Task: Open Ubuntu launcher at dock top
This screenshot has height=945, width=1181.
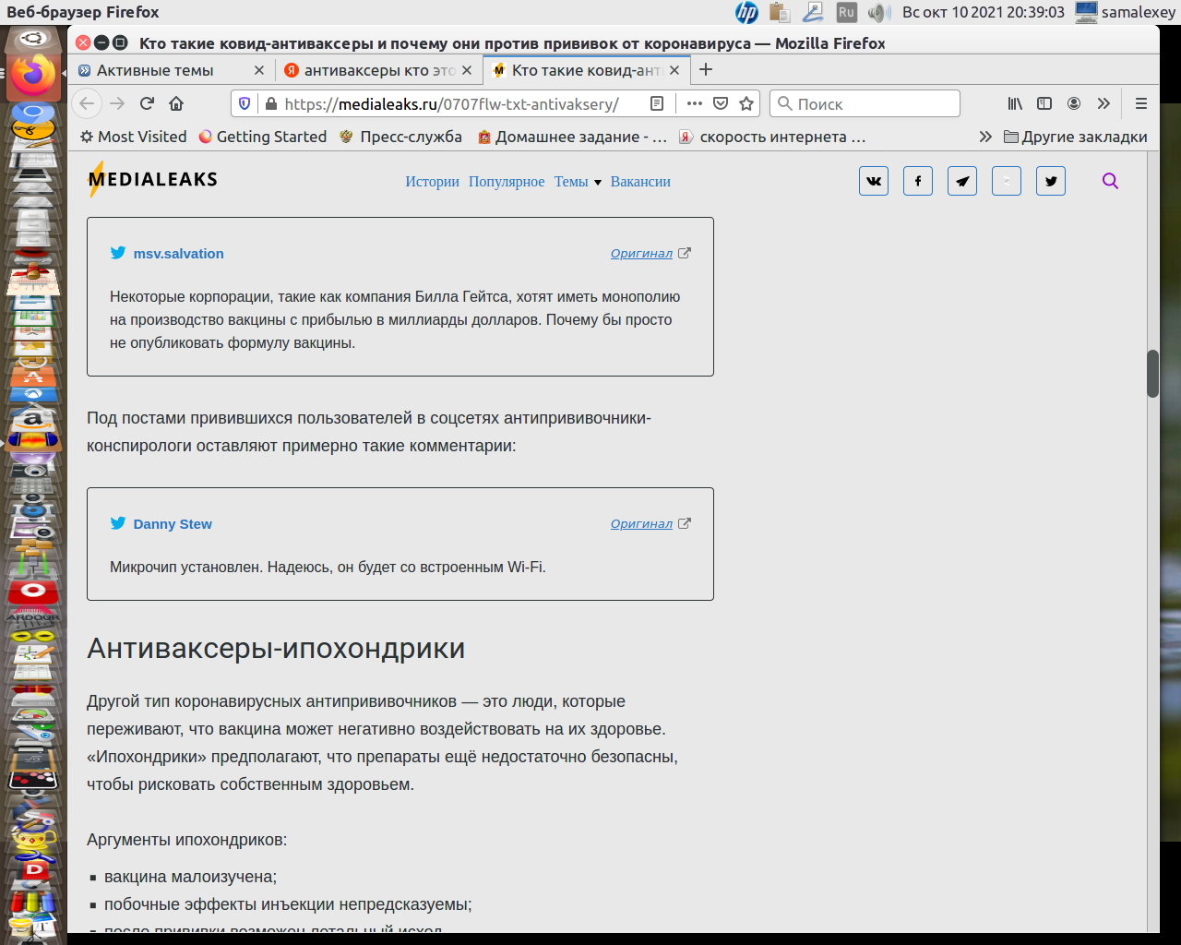Action: pyautogui.click(x=33, y=40)
